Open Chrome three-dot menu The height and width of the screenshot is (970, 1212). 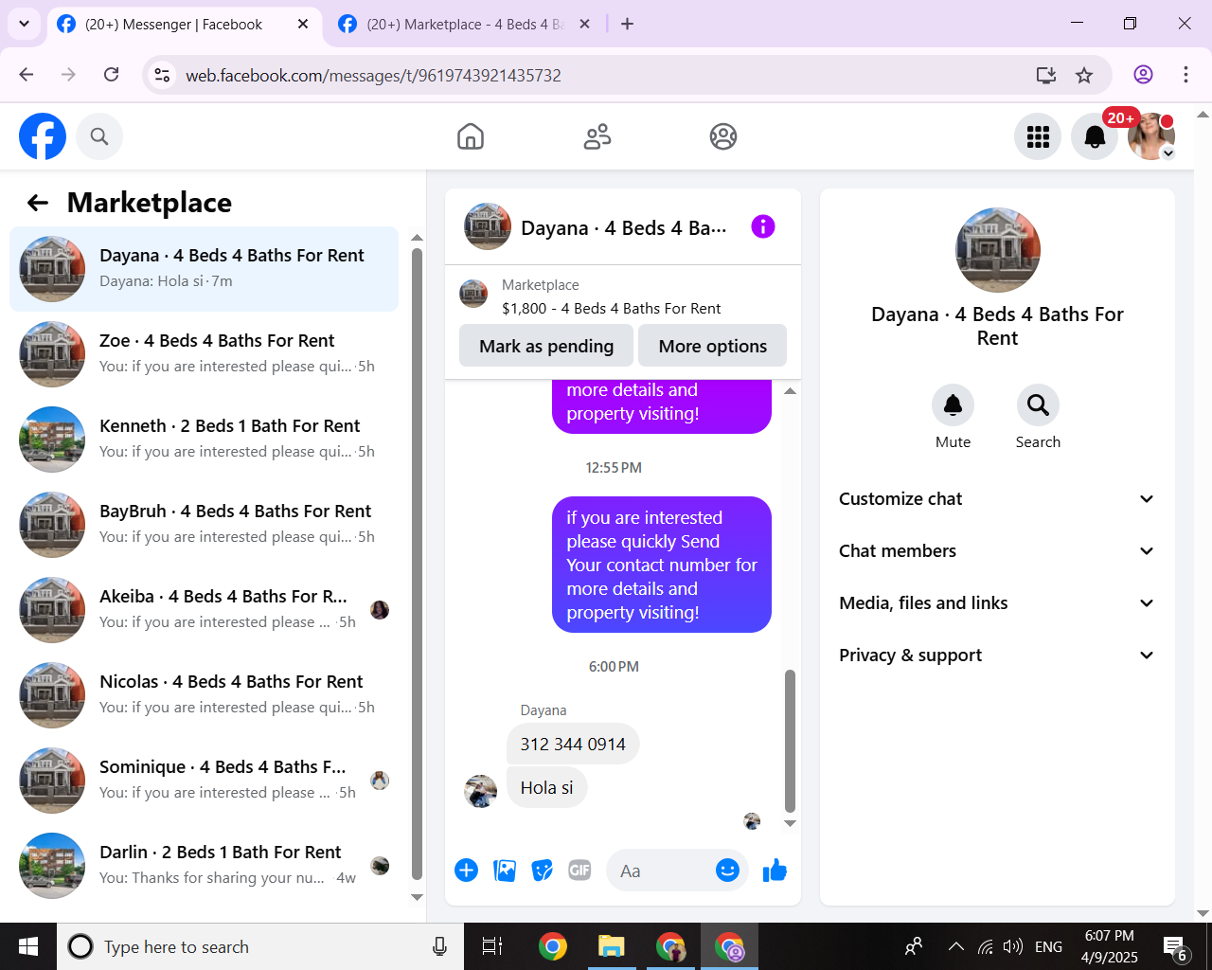click(x=1185, y=75)
